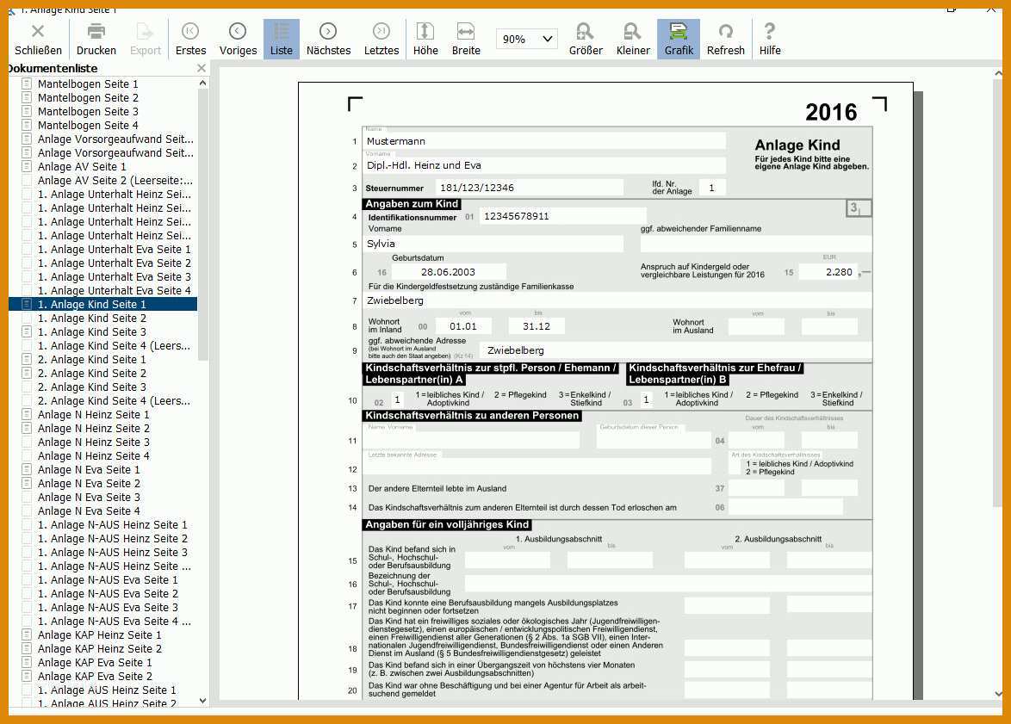This screenshot has width=1011, height=724.
Task: Open Anlage AV Seite 1 entry
Action: 82,166
